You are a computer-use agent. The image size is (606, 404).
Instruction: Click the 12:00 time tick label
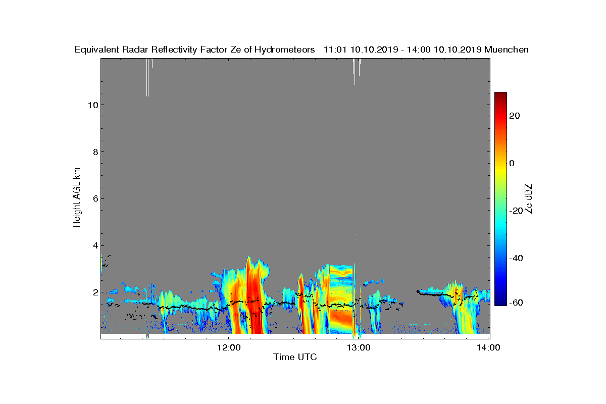[x=230, y=347]
